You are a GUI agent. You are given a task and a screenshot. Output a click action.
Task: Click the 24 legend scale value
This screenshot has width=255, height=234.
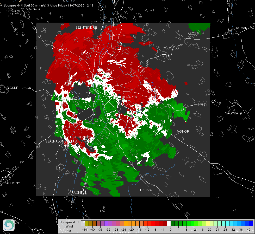[217, 230]
